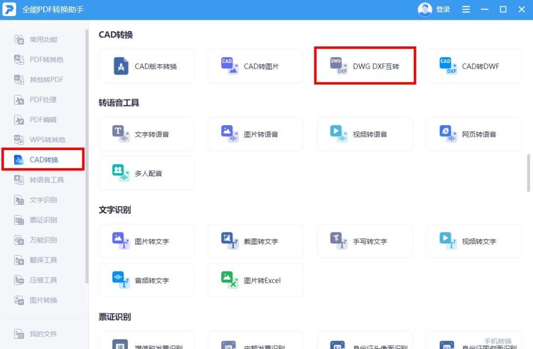The height and width of the screenshot is (349, 533).
Task: Start the 图片转文字 tool icon
Action: tap(121, 241)
